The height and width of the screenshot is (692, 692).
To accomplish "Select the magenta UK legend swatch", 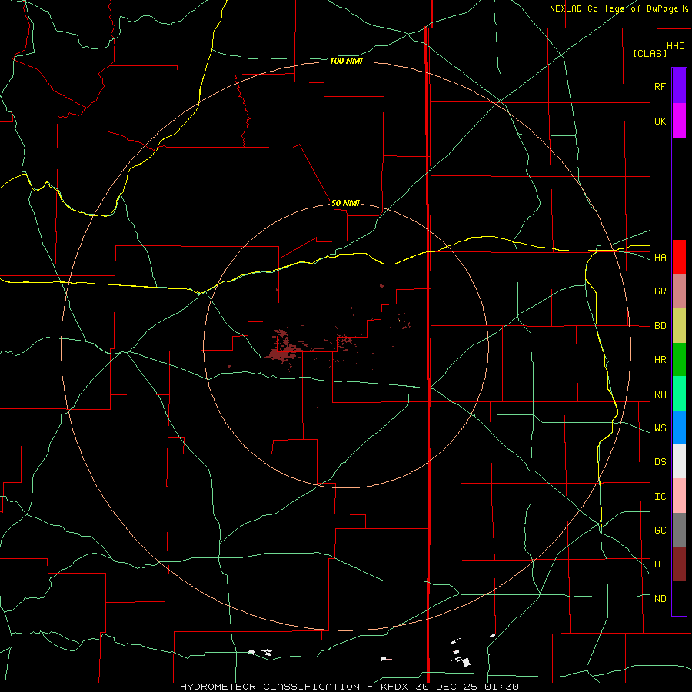I will 679,121.
